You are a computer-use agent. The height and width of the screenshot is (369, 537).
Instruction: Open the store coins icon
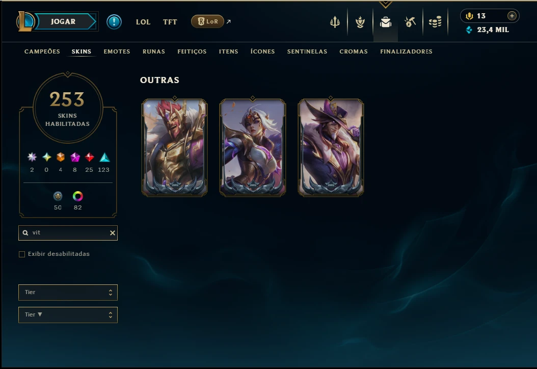(435, 22)
